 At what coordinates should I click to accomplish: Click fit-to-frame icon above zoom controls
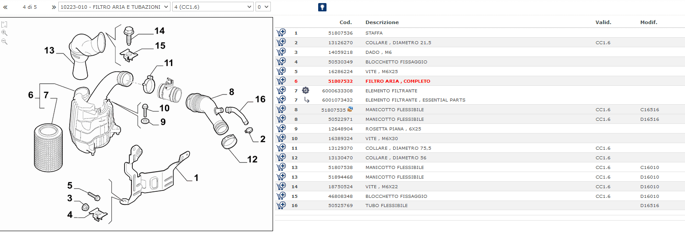pos(4,24)
